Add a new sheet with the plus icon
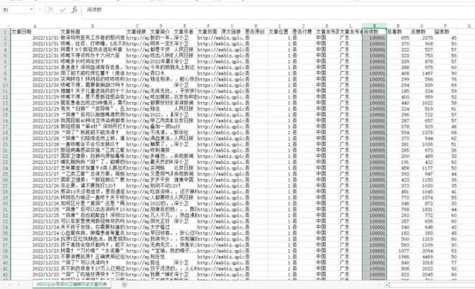The image size is (475, 289). [x=125, y=285]
